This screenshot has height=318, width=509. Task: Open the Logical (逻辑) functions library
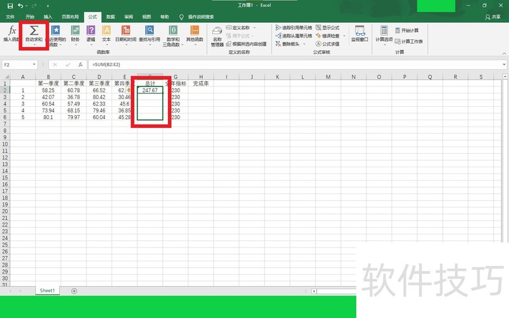(x=91, y=36)
